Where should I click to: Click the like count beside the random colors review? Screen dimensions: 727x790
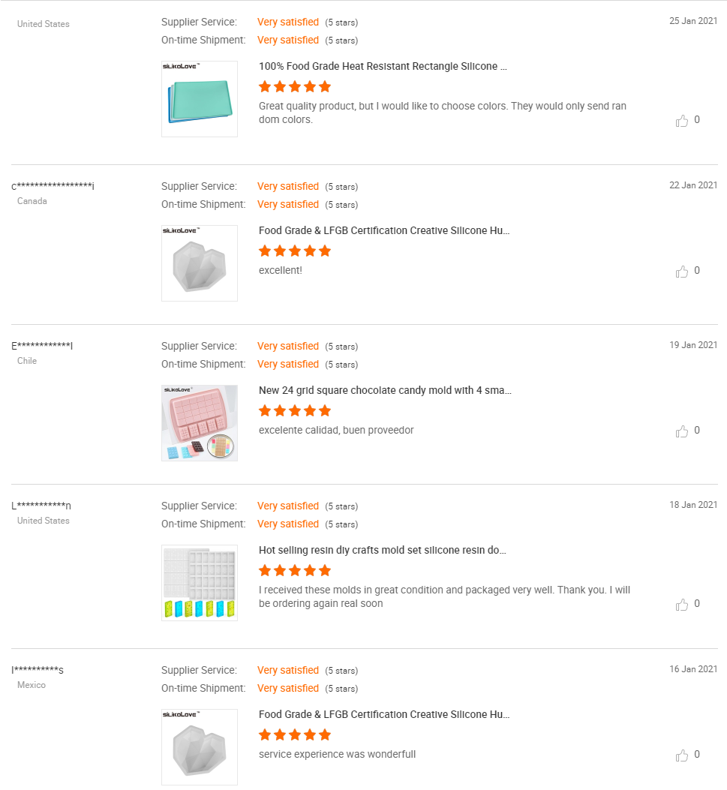pyautogui.click(x=697, y=120)
